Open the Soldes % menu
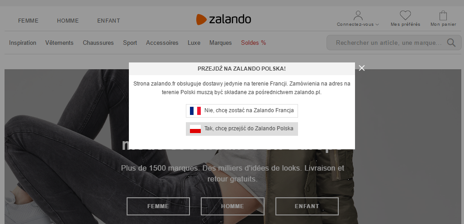 pyautogui.click(x=254, y=43)
